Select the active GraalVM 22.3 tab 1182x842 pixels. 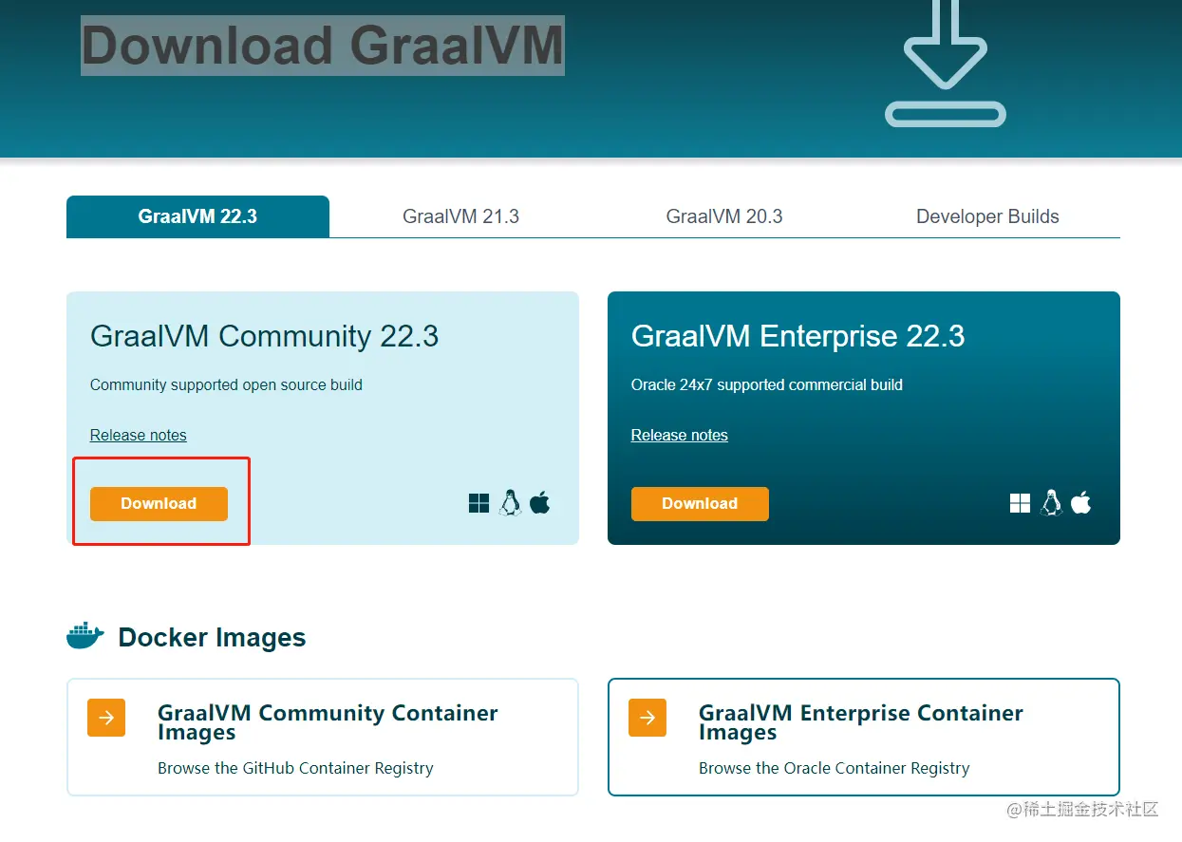tap(197, 215)
